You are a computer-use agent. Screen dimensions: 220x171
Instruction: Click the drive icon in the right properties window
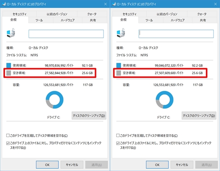coord(121,33)
